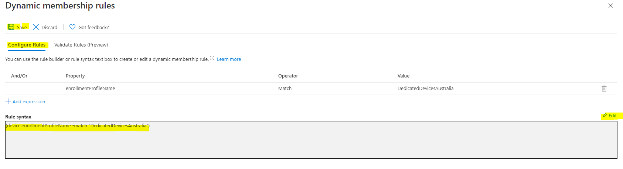Click the Save floppy disk icon
The image size is (623, 169).
point(11,27)
